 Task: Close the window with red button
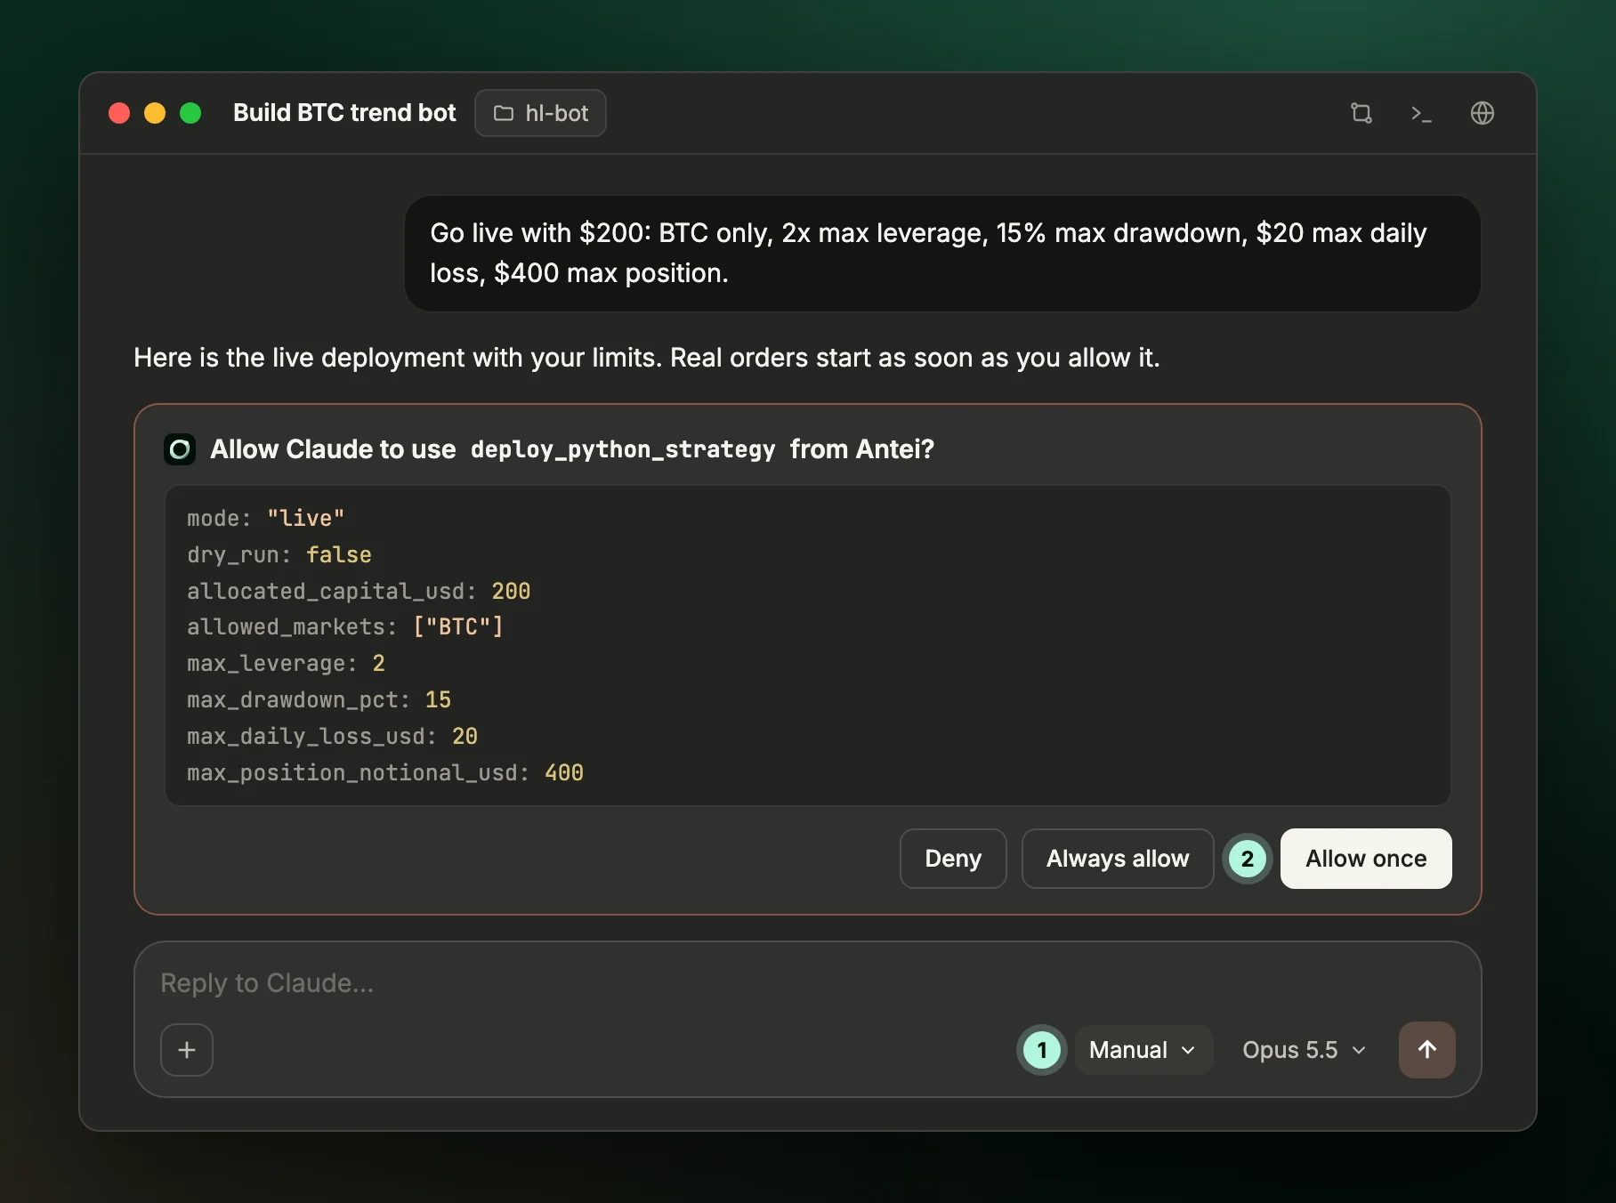[119, 113]
